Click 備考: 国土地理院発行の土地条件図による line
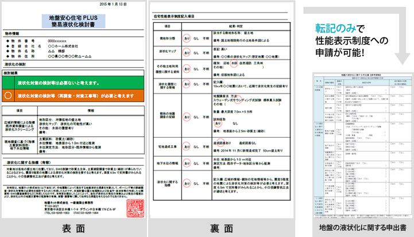414x237 pixels. click(241, 41)
